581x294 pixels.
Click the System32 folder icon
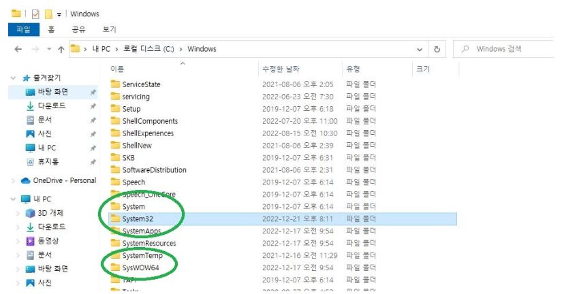116,218
